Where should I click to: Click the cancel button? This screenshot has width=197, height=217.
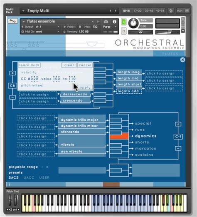[x=85, y=65]
